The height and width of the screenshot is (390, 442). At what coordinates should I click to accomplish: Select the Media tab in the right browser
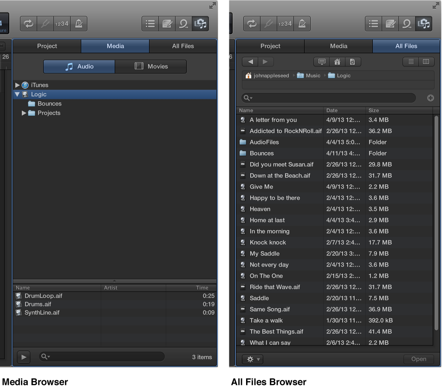click(338, 46)
